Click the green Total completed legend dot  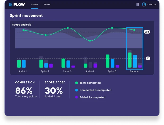77,83
